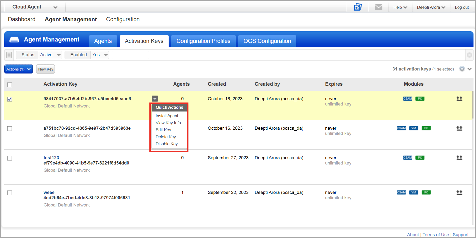The height and width of the screenshot is (238, 476).
Task: Click CSAM module badge for test123 key
Action: 408,157
